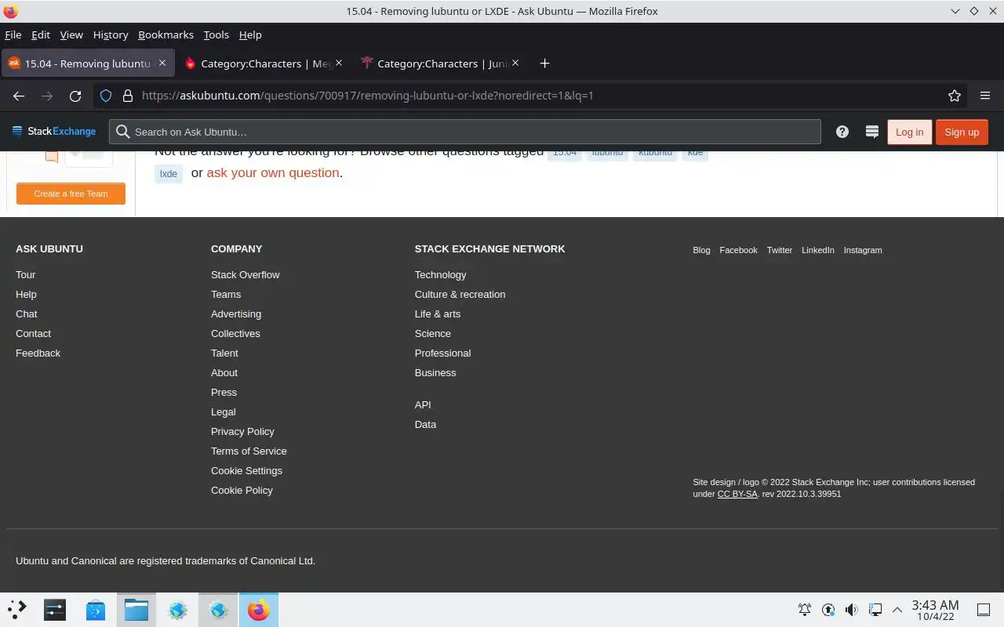Screen dimensions: 1004x627
Task: Open the Collectives footer link
Action: tap(235, 333)
